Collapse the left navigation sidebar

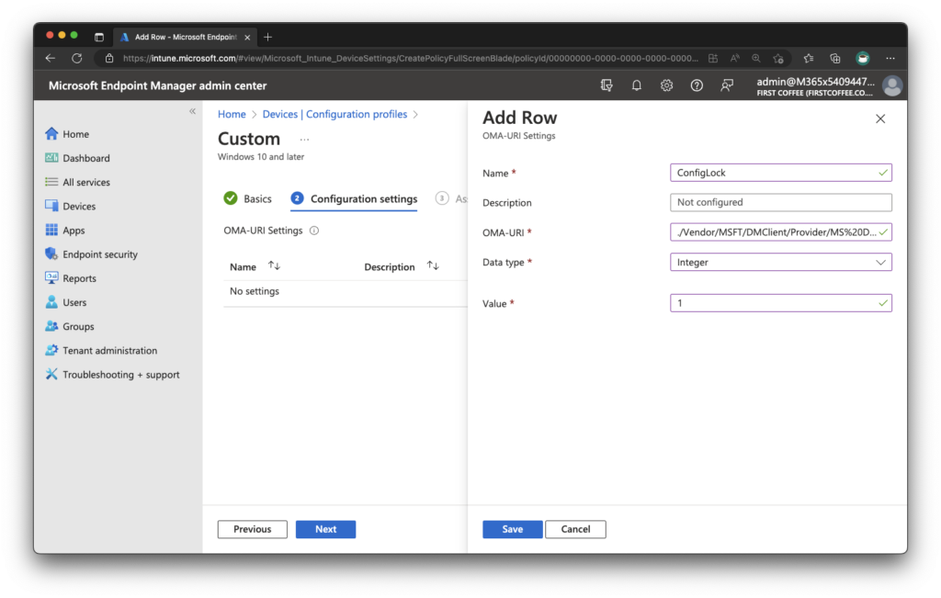click(192, 111)
